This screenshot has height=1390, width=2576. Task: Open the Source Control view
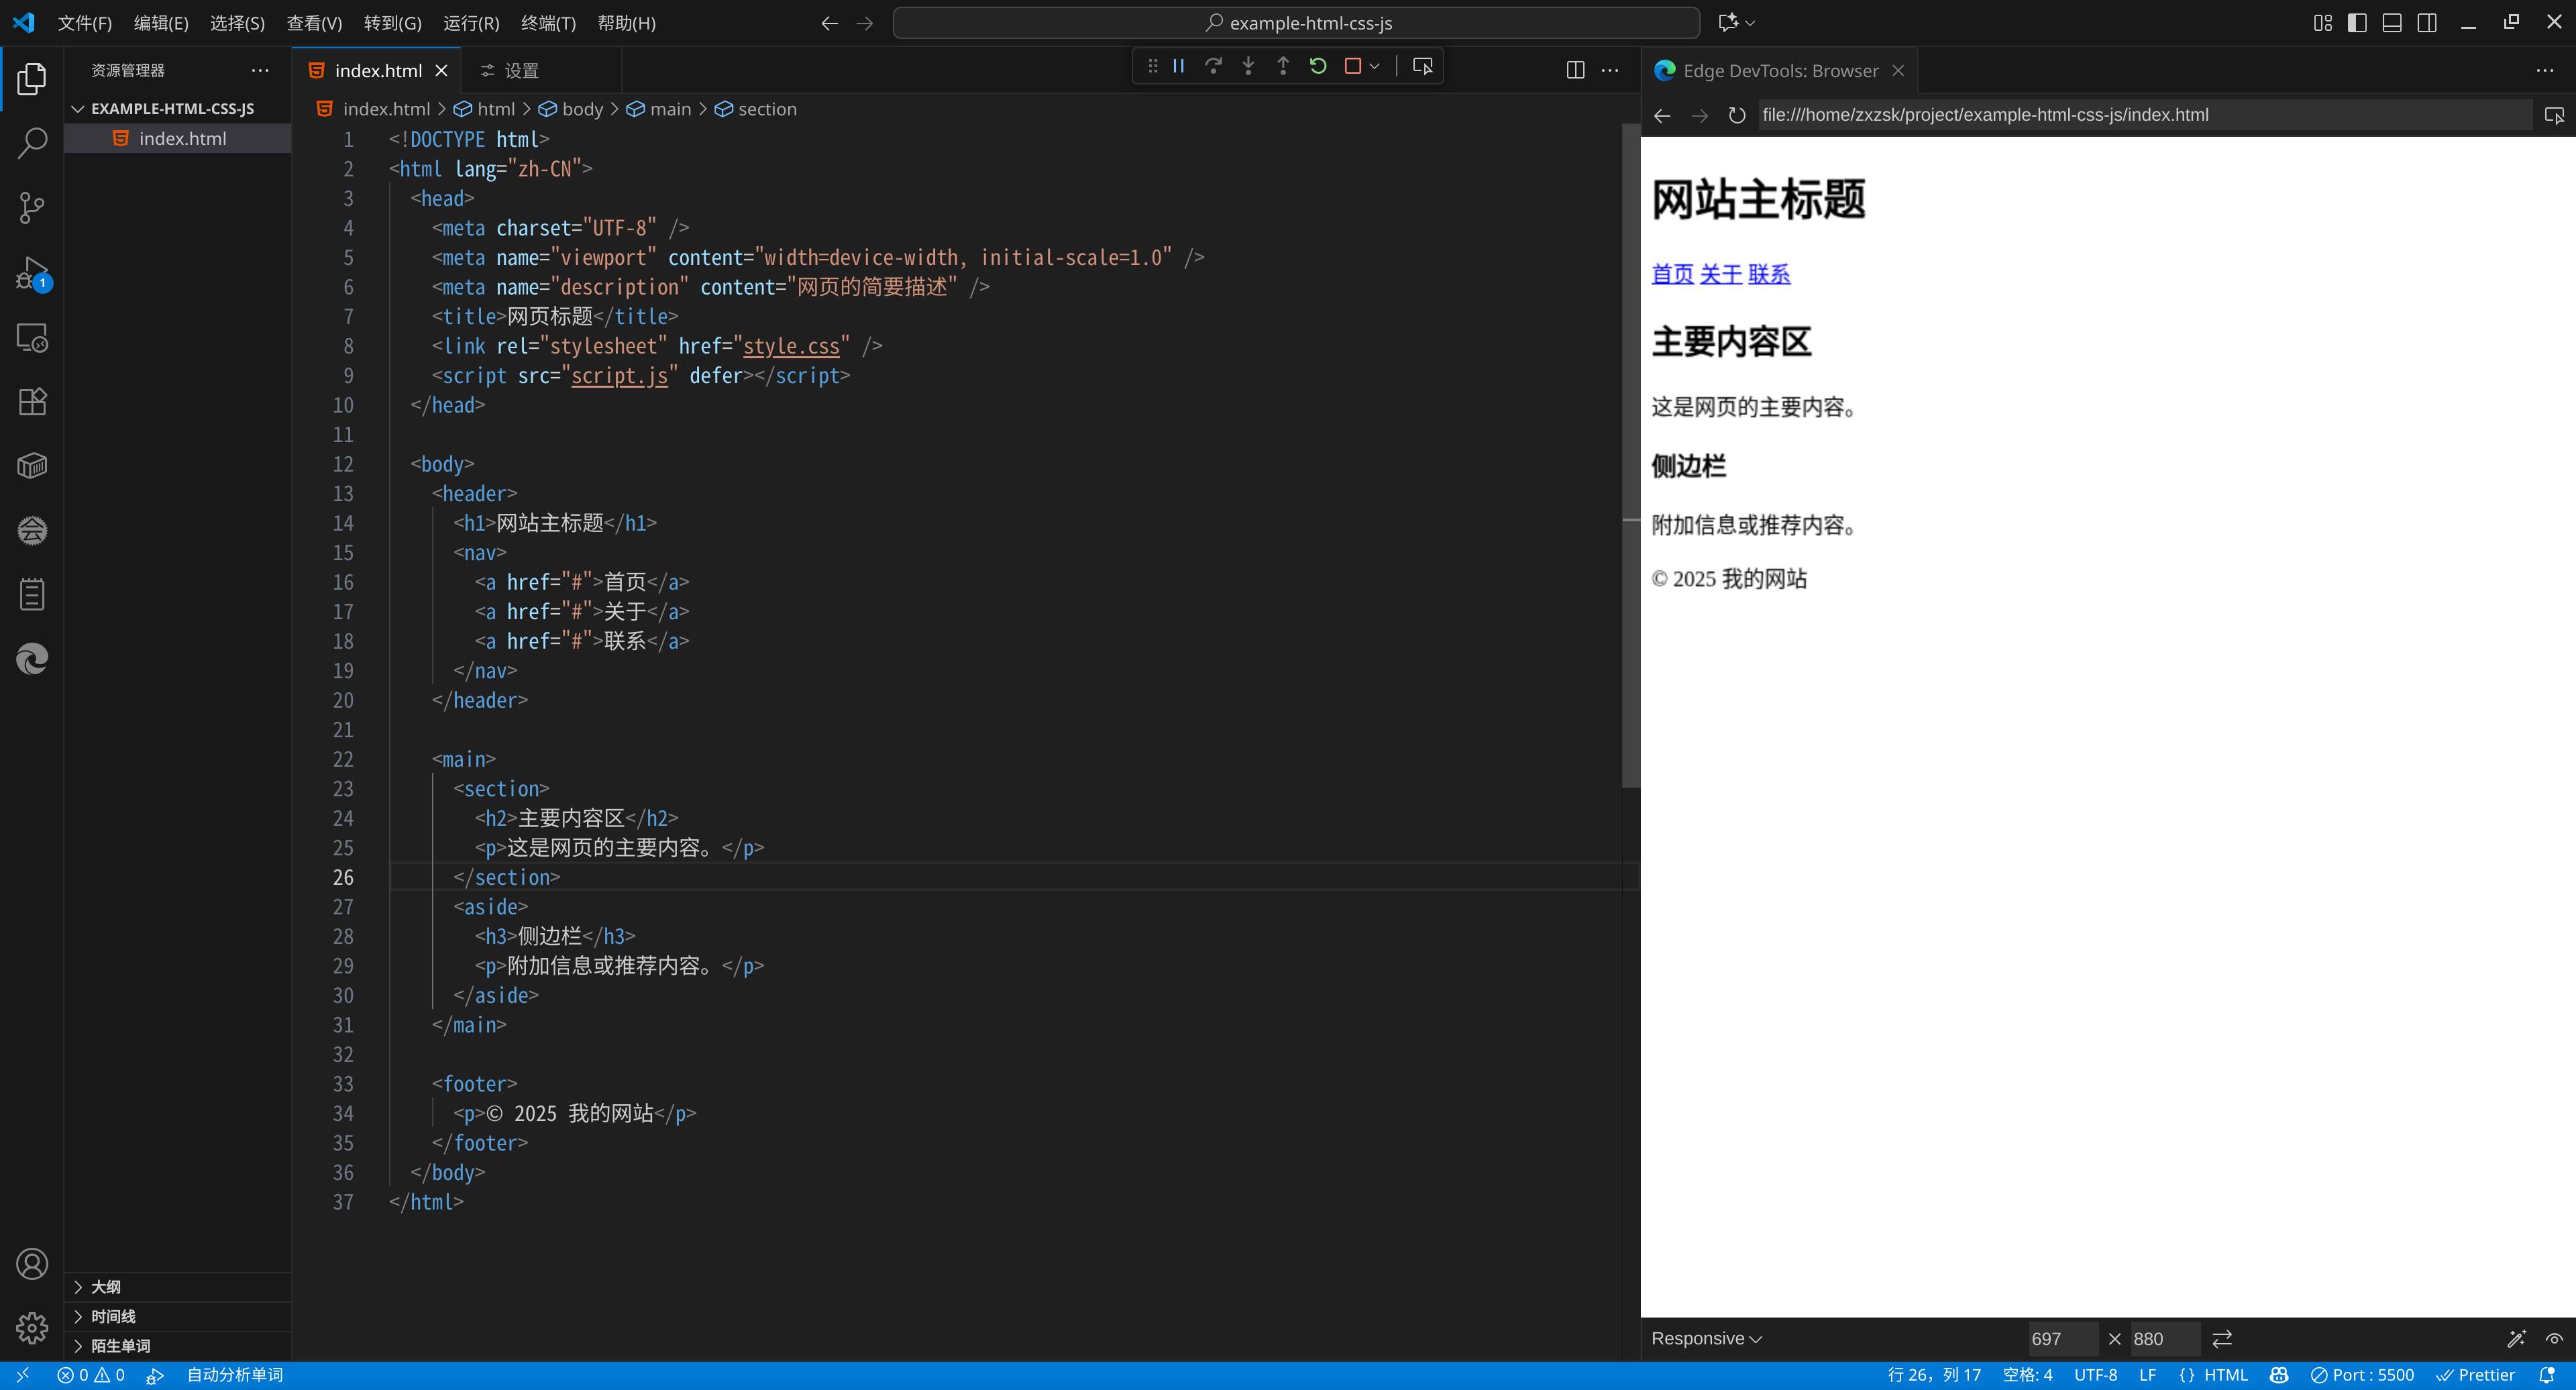click(x=32, y=208)
